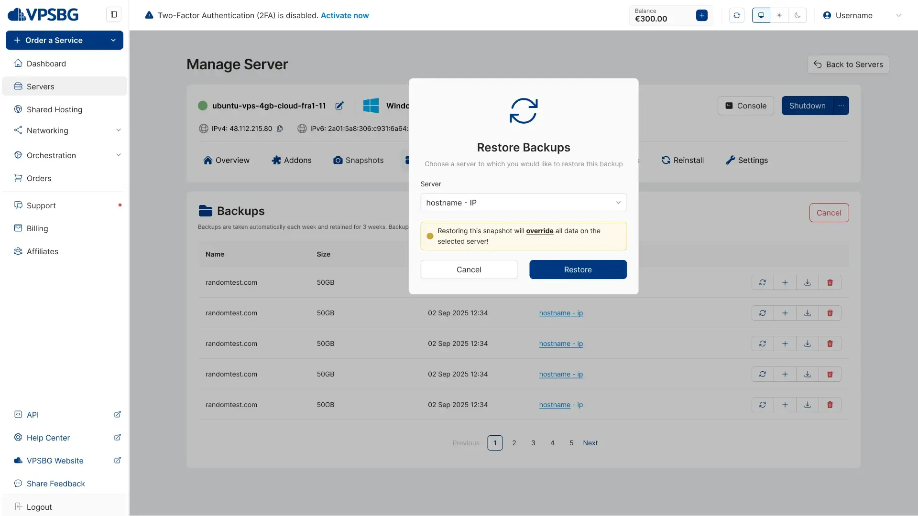
Task: Click the sidebar collapse icon
Action: (114, 14)
